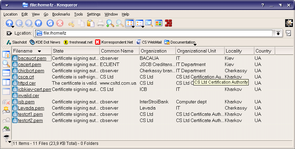Zoom in with the plus magnifier
This screenshot has width=295, height=149.
coord(110,23)
